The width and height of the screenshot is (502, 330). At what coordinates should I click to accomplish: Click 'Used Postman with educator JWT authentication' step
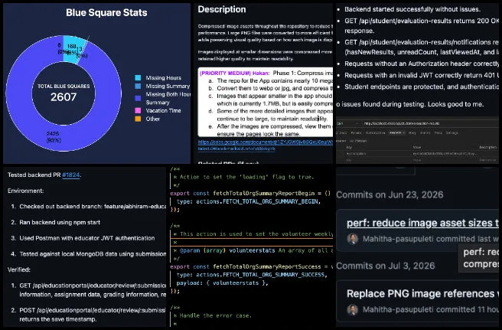point(87,238)
